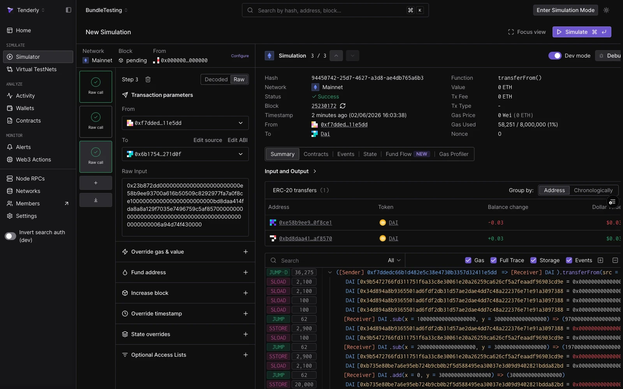The height and width of the screenshot is (389, 623).
Task: Uncheck the Gas checkbox
Action: [468, 260]
